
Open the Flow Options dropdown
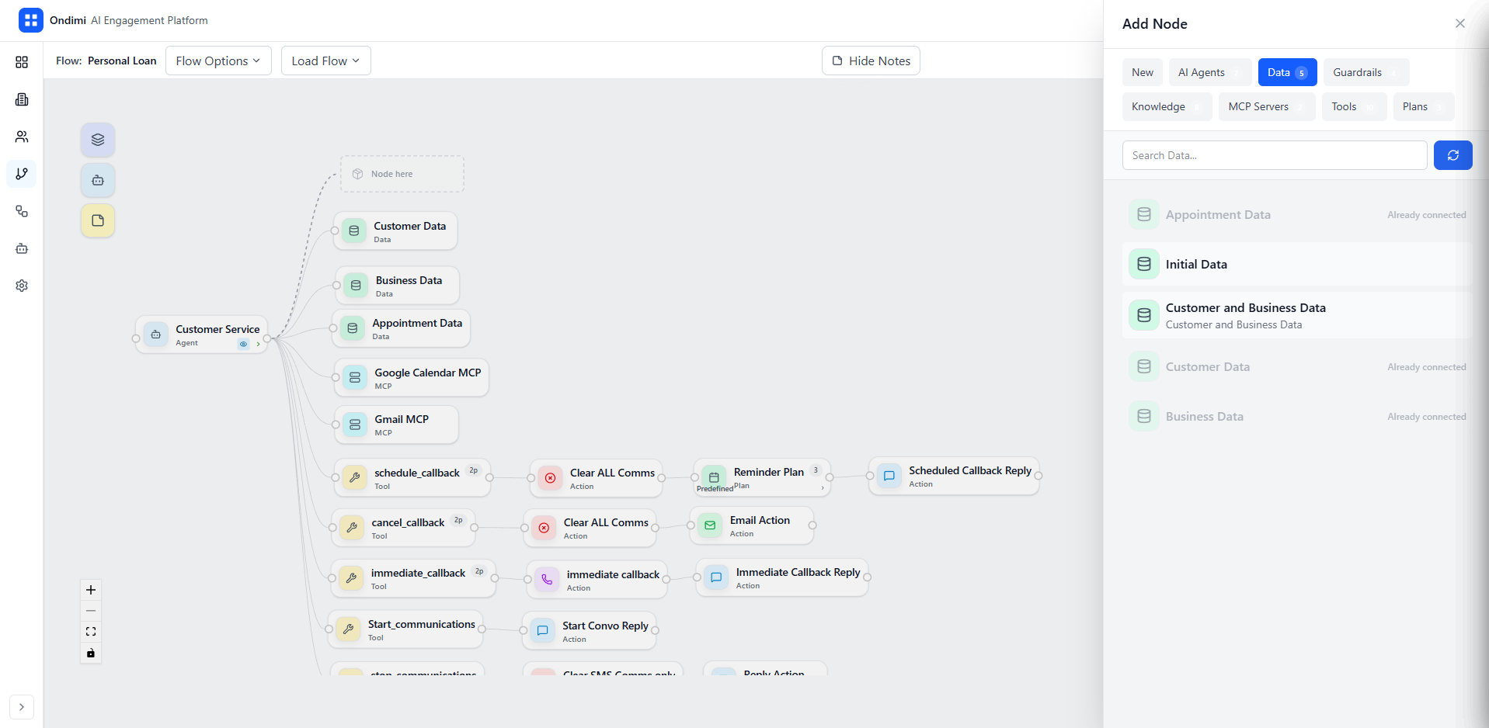click(x=218, y=61)
